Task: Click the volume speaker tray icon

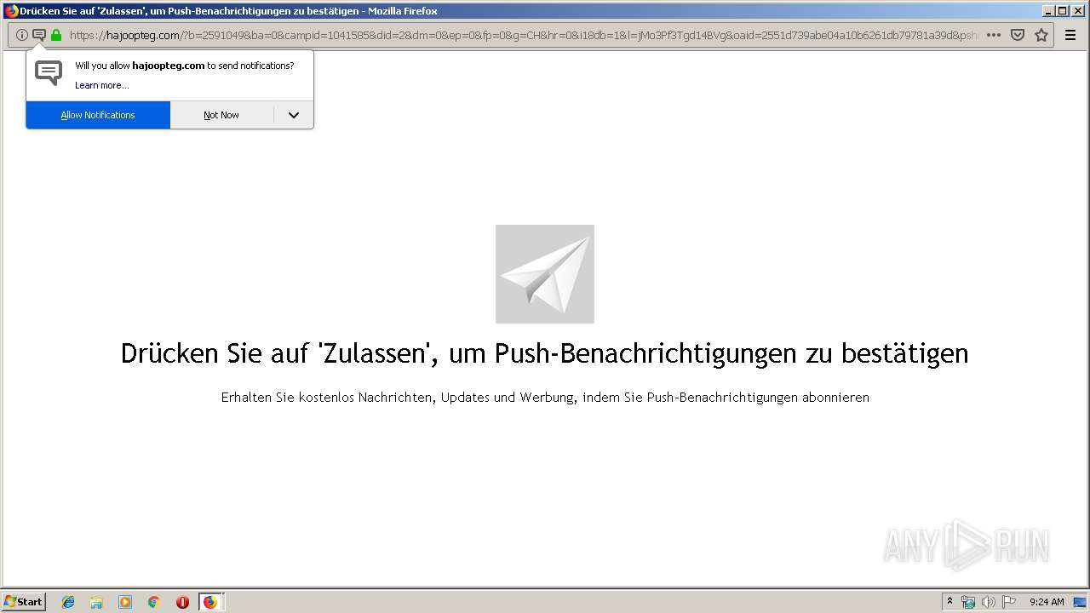Action: point(989,602)
